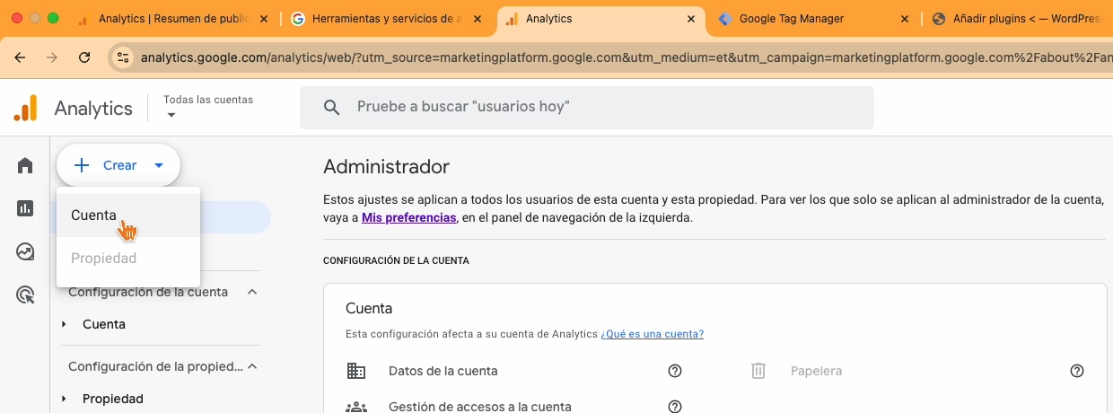The width and height of the screenshot is (1113, 413).
Task: Click the search field 'Pruebe a buscar'
Action: 587,107
